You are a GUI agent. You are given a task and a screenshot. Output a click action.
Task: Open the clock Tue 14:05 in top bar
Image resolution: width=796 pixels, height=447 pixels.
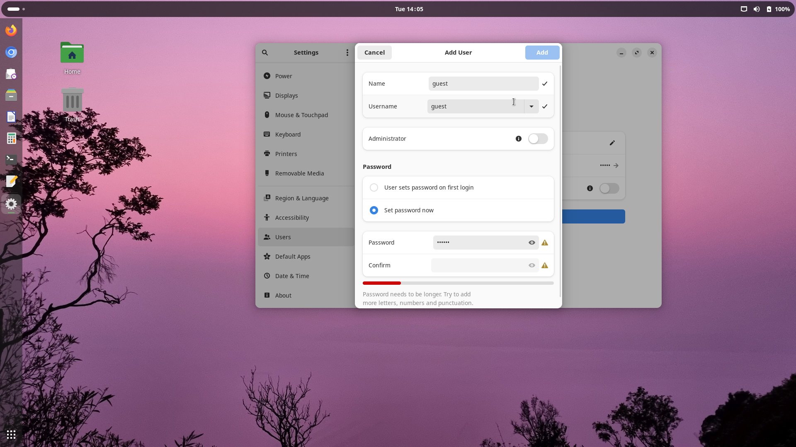(409, 9)
